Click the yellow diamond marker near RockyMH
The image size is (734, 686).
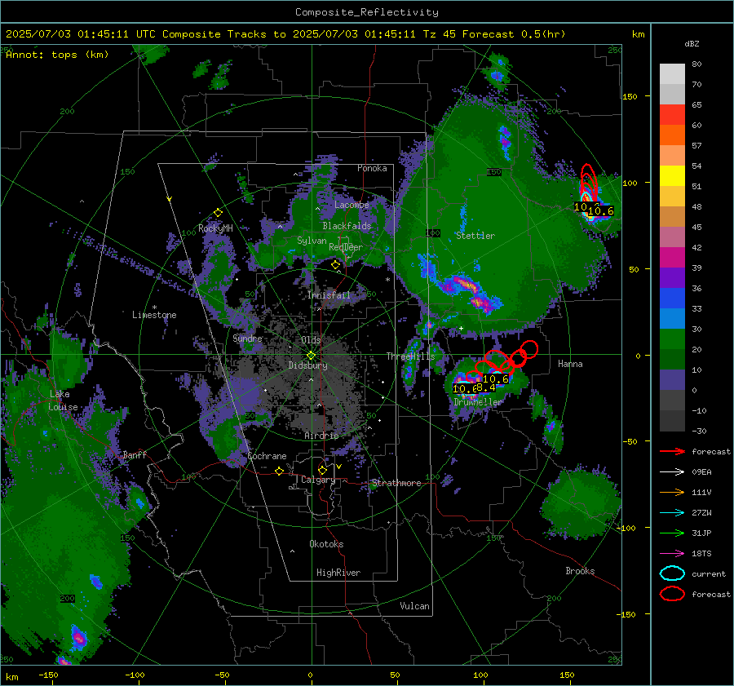(x=218, y=213)
